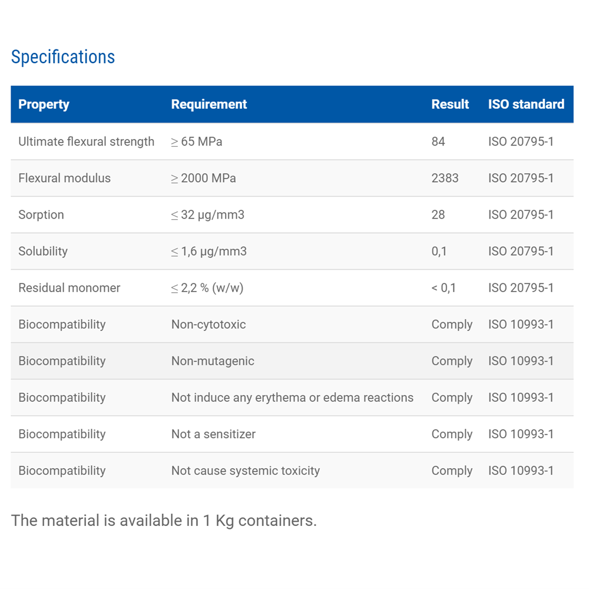The height and width of the screenshot is (589, 589).
Task: Select the Ultimate flexural strength cell
Action: pyautogui.click(x=86, y=142)
